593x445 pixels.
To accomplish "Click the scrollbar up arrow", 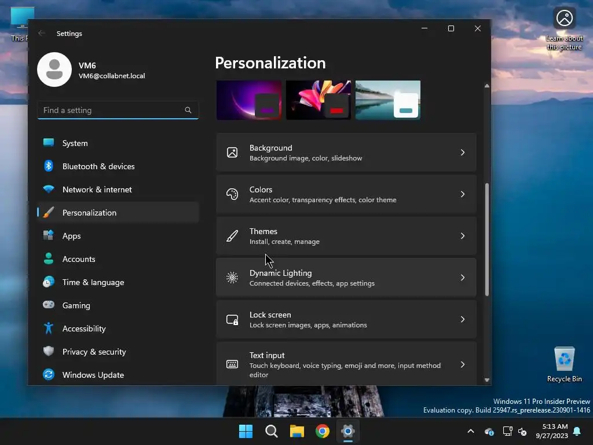I will coord(487,86).
